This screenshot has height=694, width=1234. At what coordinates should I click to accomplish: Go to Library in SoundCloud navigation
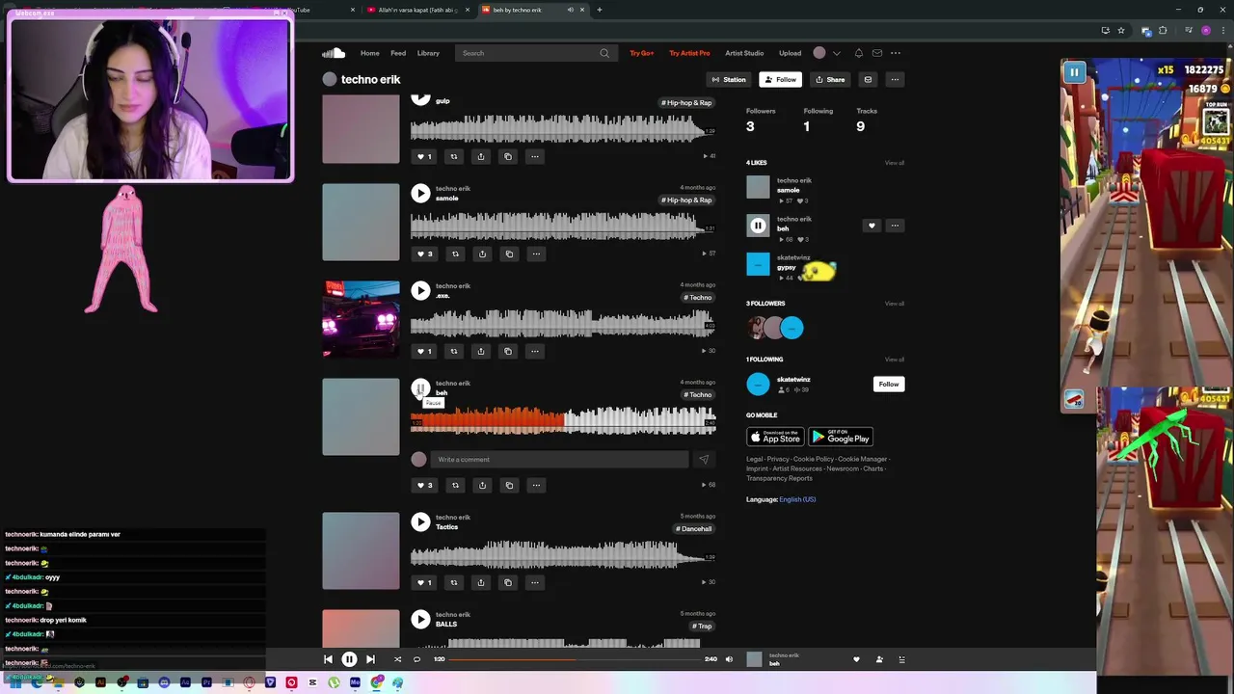click(428, 53)
